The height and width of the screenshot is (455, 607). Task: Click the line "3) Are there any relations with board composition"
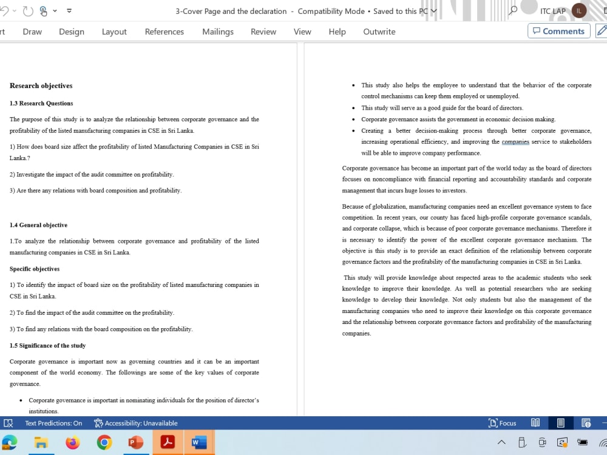[96, 190]
